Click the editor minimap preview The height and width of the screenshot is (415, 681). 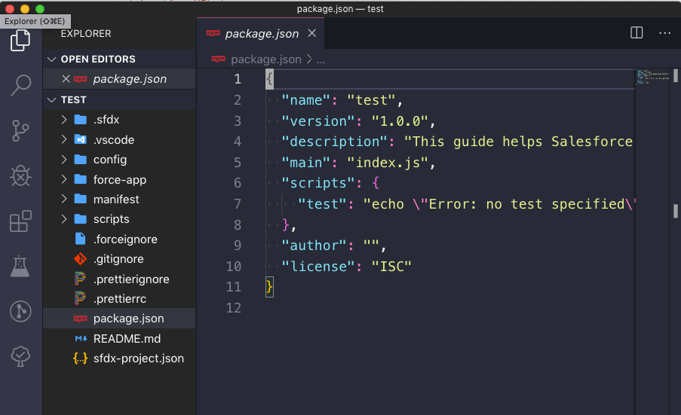[x=653, y=77]
